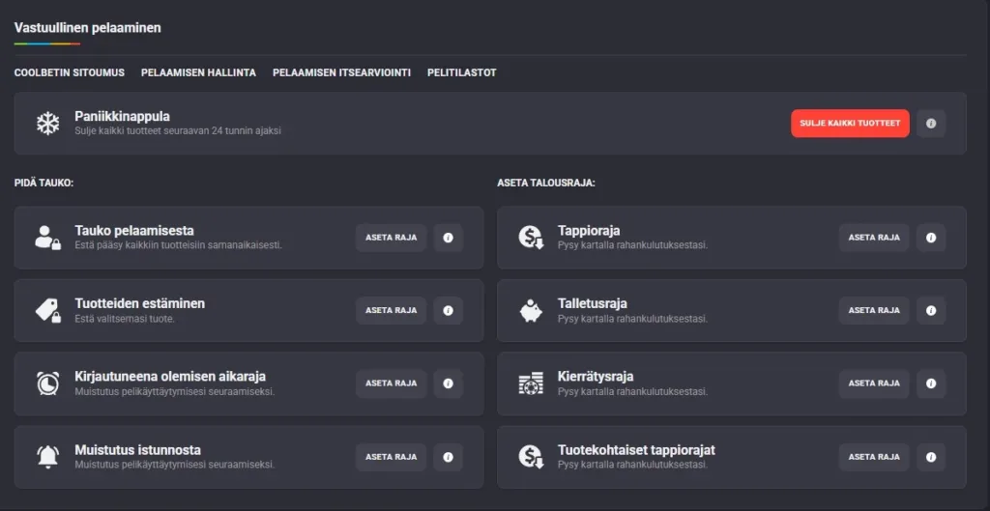Image resolution: width=990 pixels, height=511 pixels.
Task: Open info icon for Muistutus istunnosta
Action: (449, 457)
